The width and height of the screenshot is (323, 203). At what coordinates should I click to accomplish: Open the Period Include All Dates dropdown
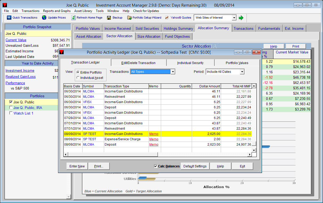(242, 72)
